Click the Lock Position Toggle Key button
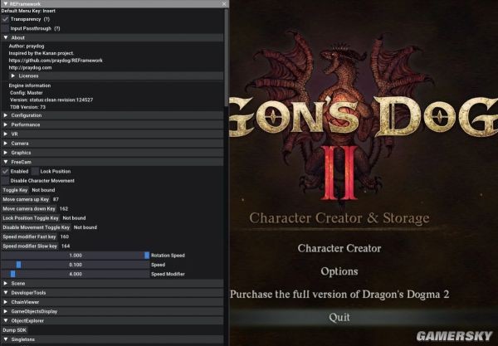This screenshot has width=498, height=346. 31,218
